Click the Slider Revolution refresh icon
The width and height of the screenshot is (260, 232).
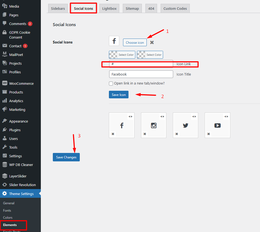pyautogui.click(x=5, y=185)
